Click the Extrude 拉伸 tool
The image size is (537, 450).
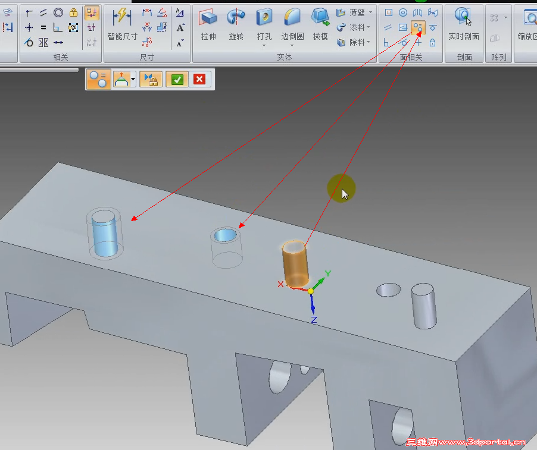coord(208,24)
